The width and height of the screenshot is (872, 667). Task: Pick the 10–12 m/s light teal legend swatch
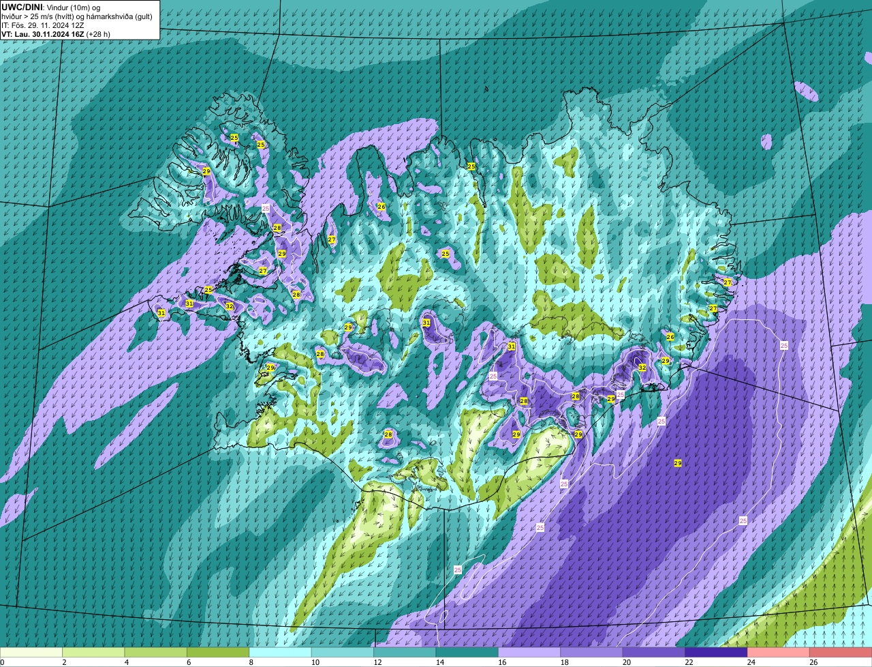click(343, 652)
